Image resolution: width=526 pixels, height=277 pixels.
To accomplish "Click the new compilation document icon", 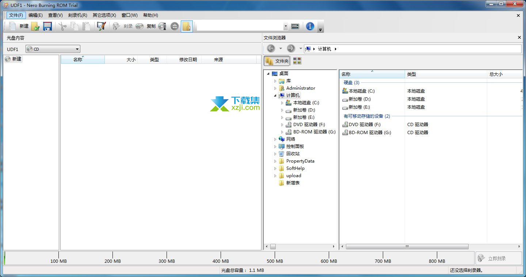I will (x=13, y=26).
